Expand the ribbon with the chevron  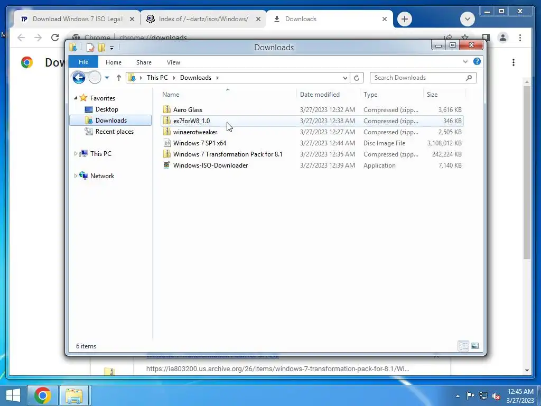pos(465,61)
